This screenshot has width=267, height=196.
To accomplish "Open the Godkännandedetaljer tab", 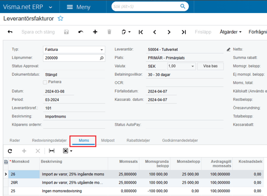I will pos(180,140).
